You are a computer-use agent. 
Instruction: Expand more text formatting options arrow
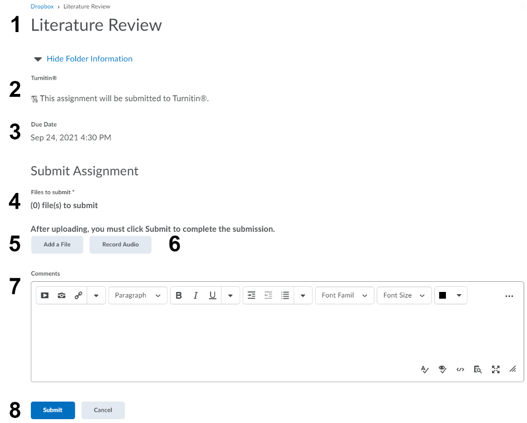pos(230,296)
